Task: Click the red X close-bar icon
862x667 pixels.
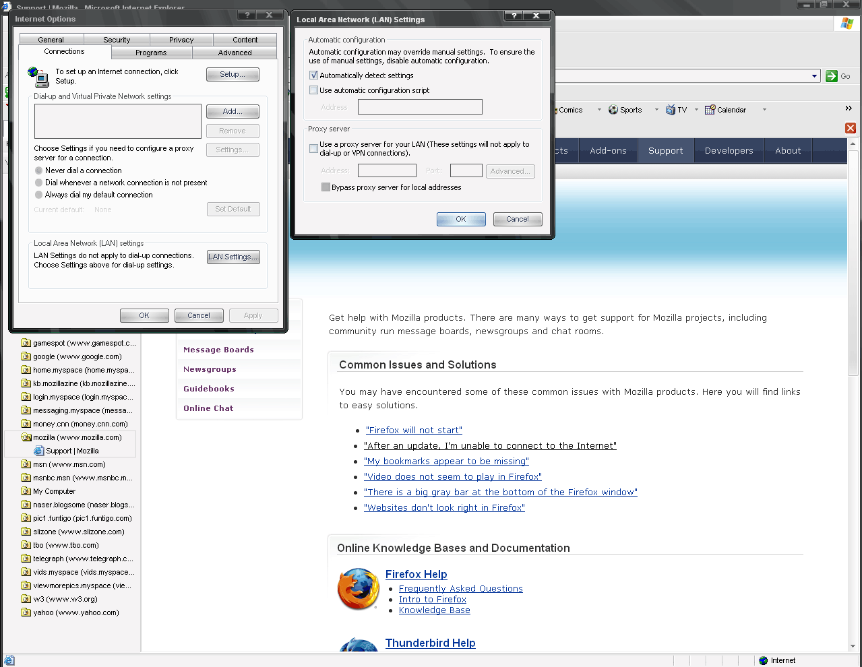Action: [851, 128]
